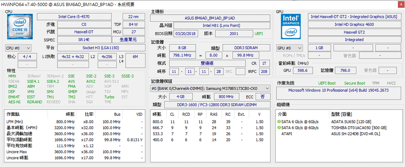Click the tRFC 208 value
The image size is (405, 167).
264,71
